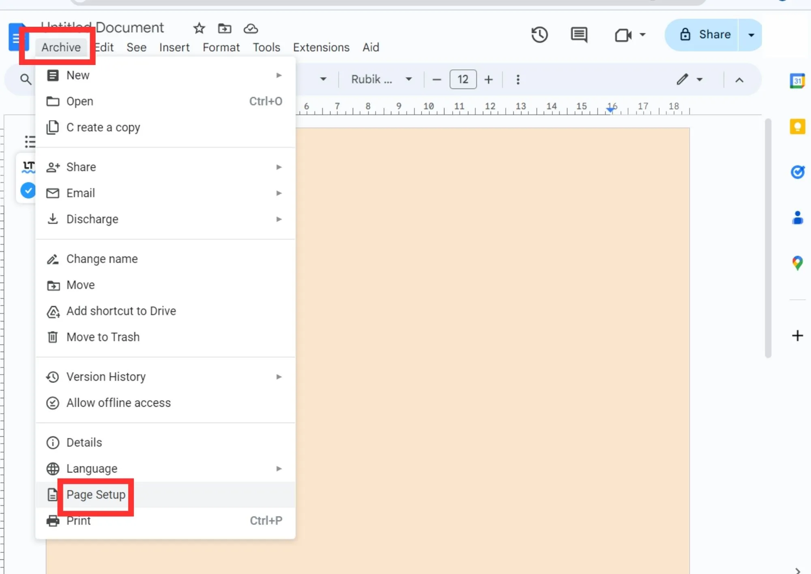Click the Google Docs home logo
The height and width of the screenshot is (574, 811).
[x=18, y=37]
